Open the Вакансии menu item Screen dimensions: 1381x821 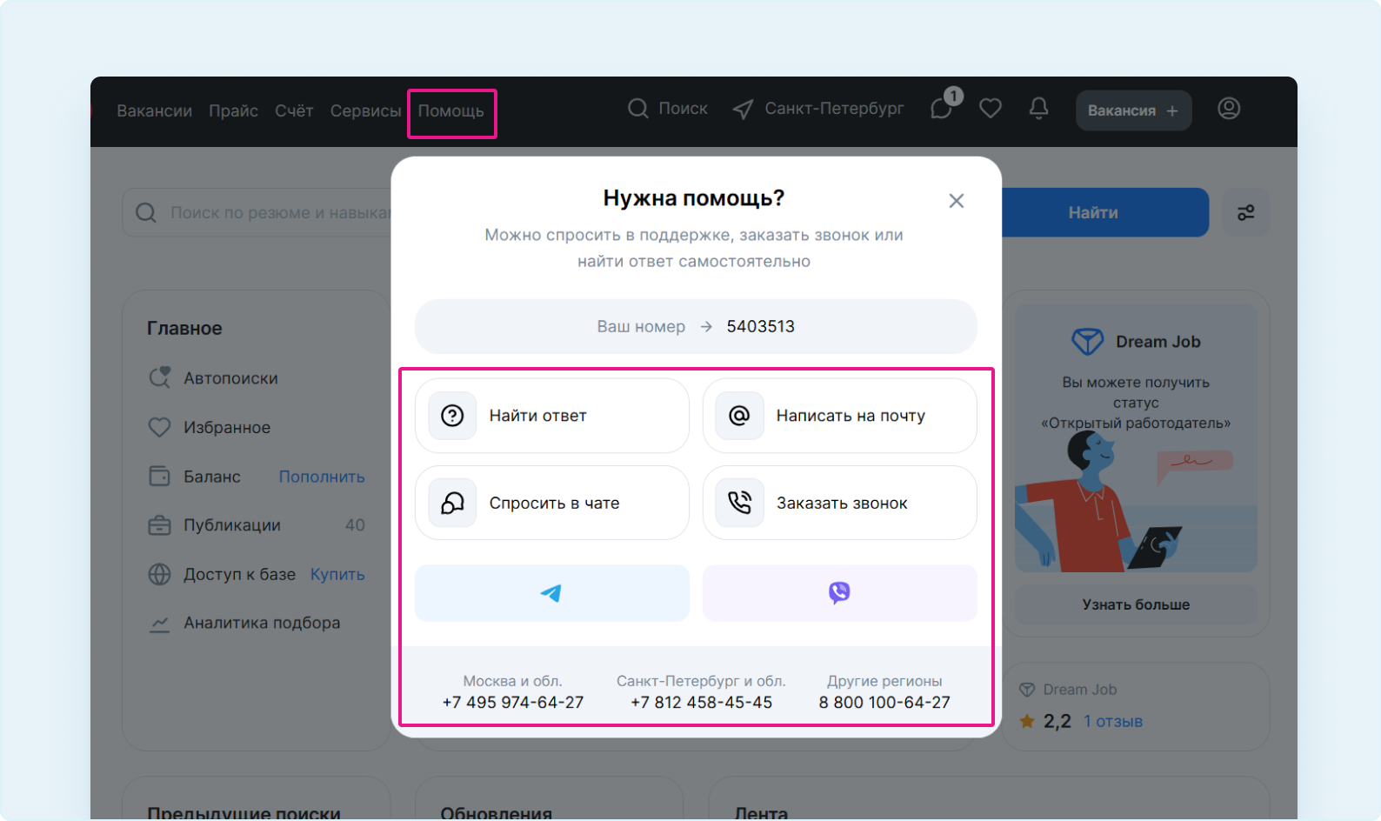(154, 110)
